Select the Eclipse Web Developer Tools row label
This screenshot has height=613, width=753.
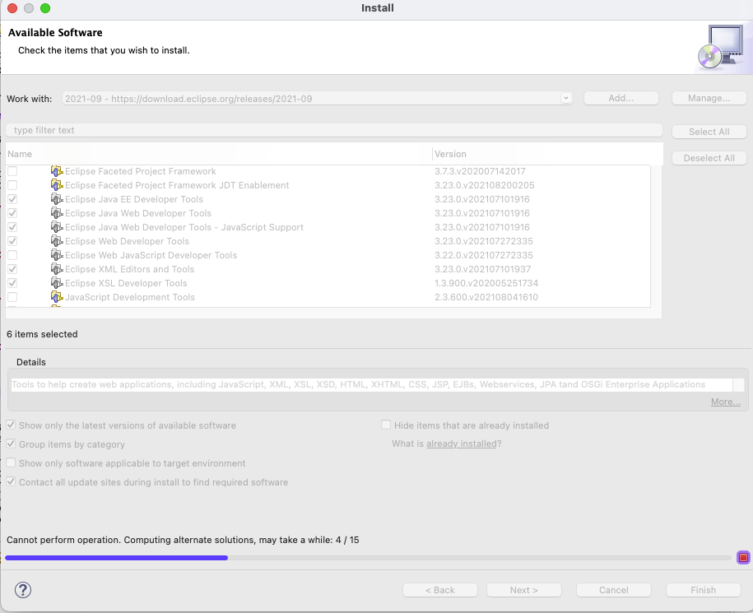coord(127,241)
